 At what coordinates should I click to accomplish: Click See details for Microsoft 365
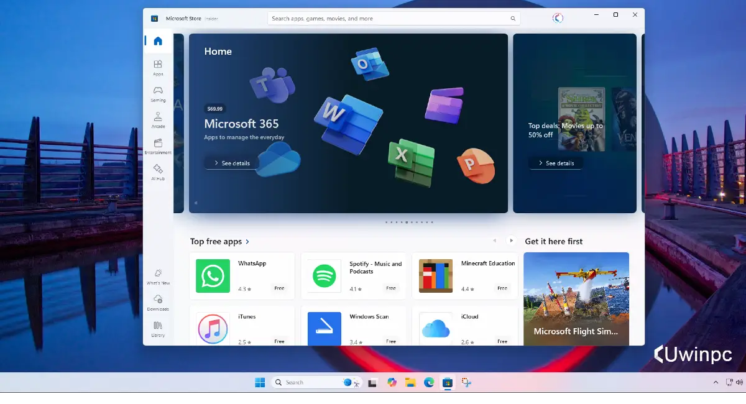[x=231, y=163]
